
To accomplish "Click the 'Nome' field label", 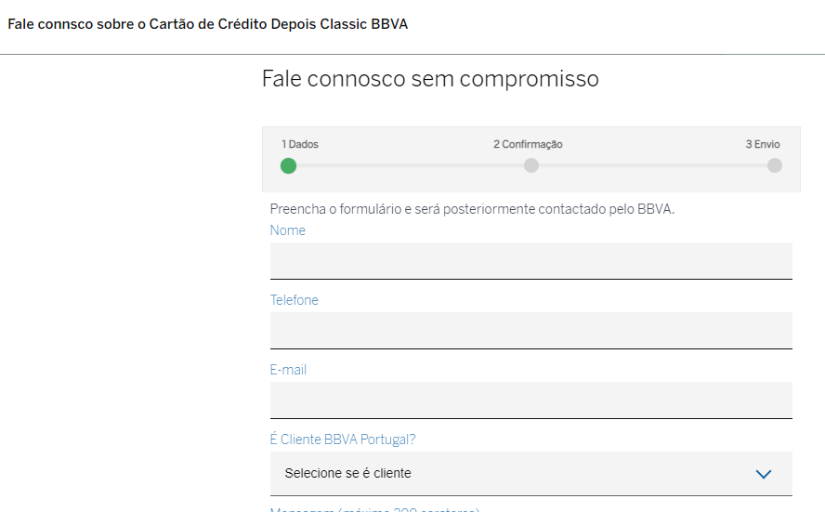I will (288, 230).
